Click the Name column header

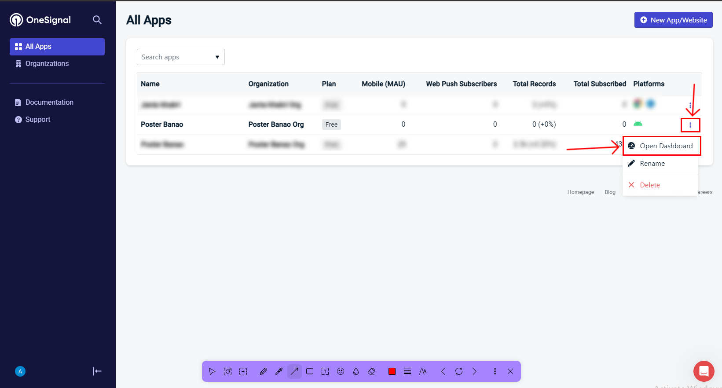click(x=150, y=84)
